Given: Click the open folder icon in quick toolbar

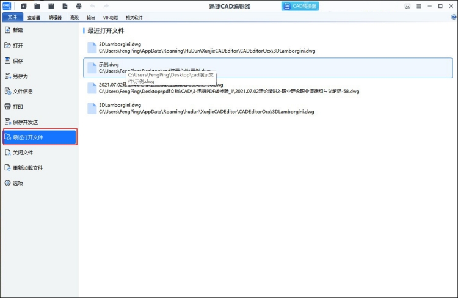Looking at the screenshot, I should pos(37,6).
